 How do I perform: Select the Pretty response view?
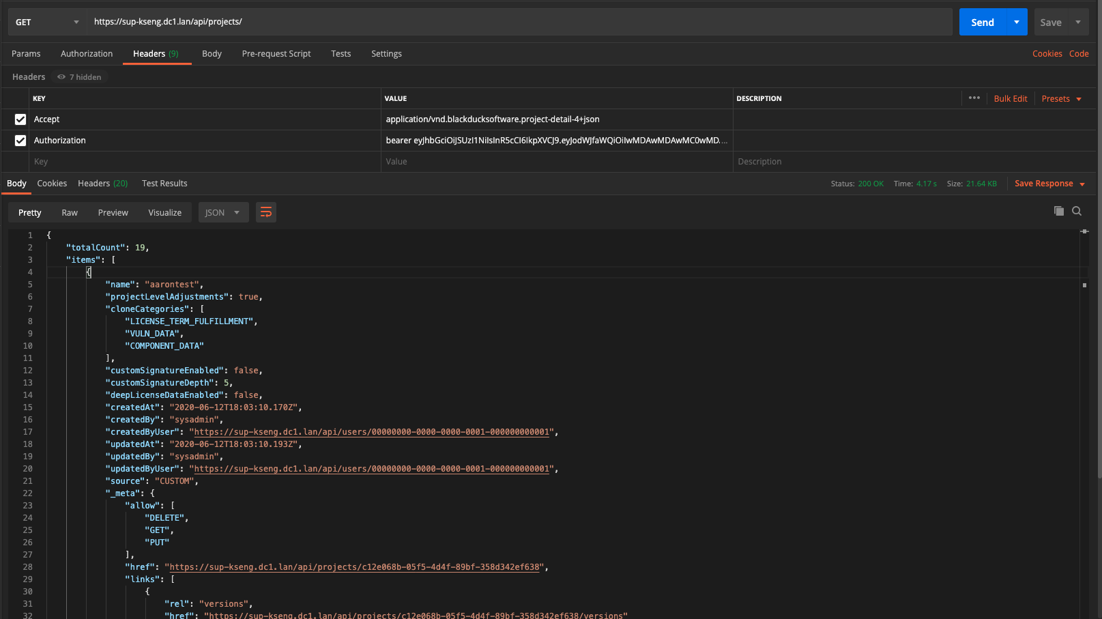(x=29, y=213)
